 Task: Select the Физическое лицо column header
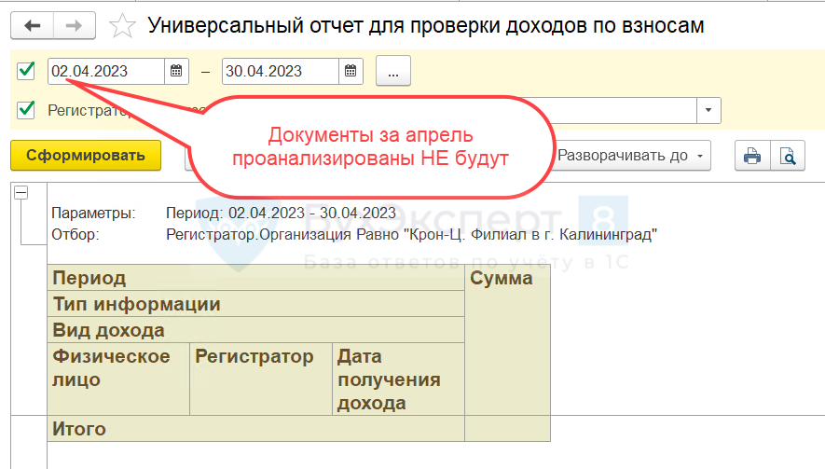click(118, 379)
